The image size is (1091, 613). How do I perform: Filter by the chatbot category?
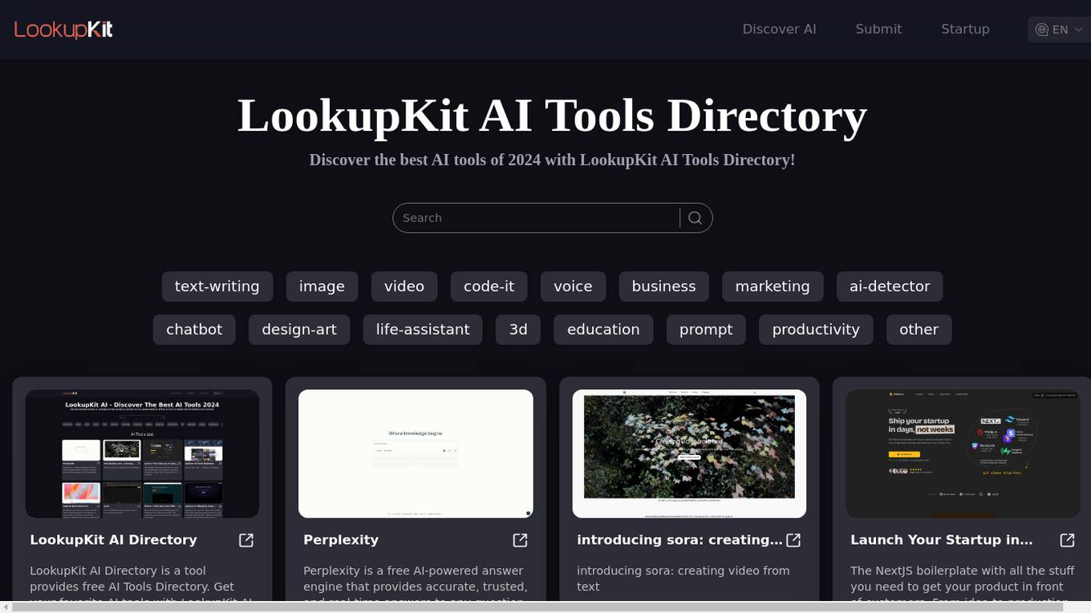(x=194, y=330)
